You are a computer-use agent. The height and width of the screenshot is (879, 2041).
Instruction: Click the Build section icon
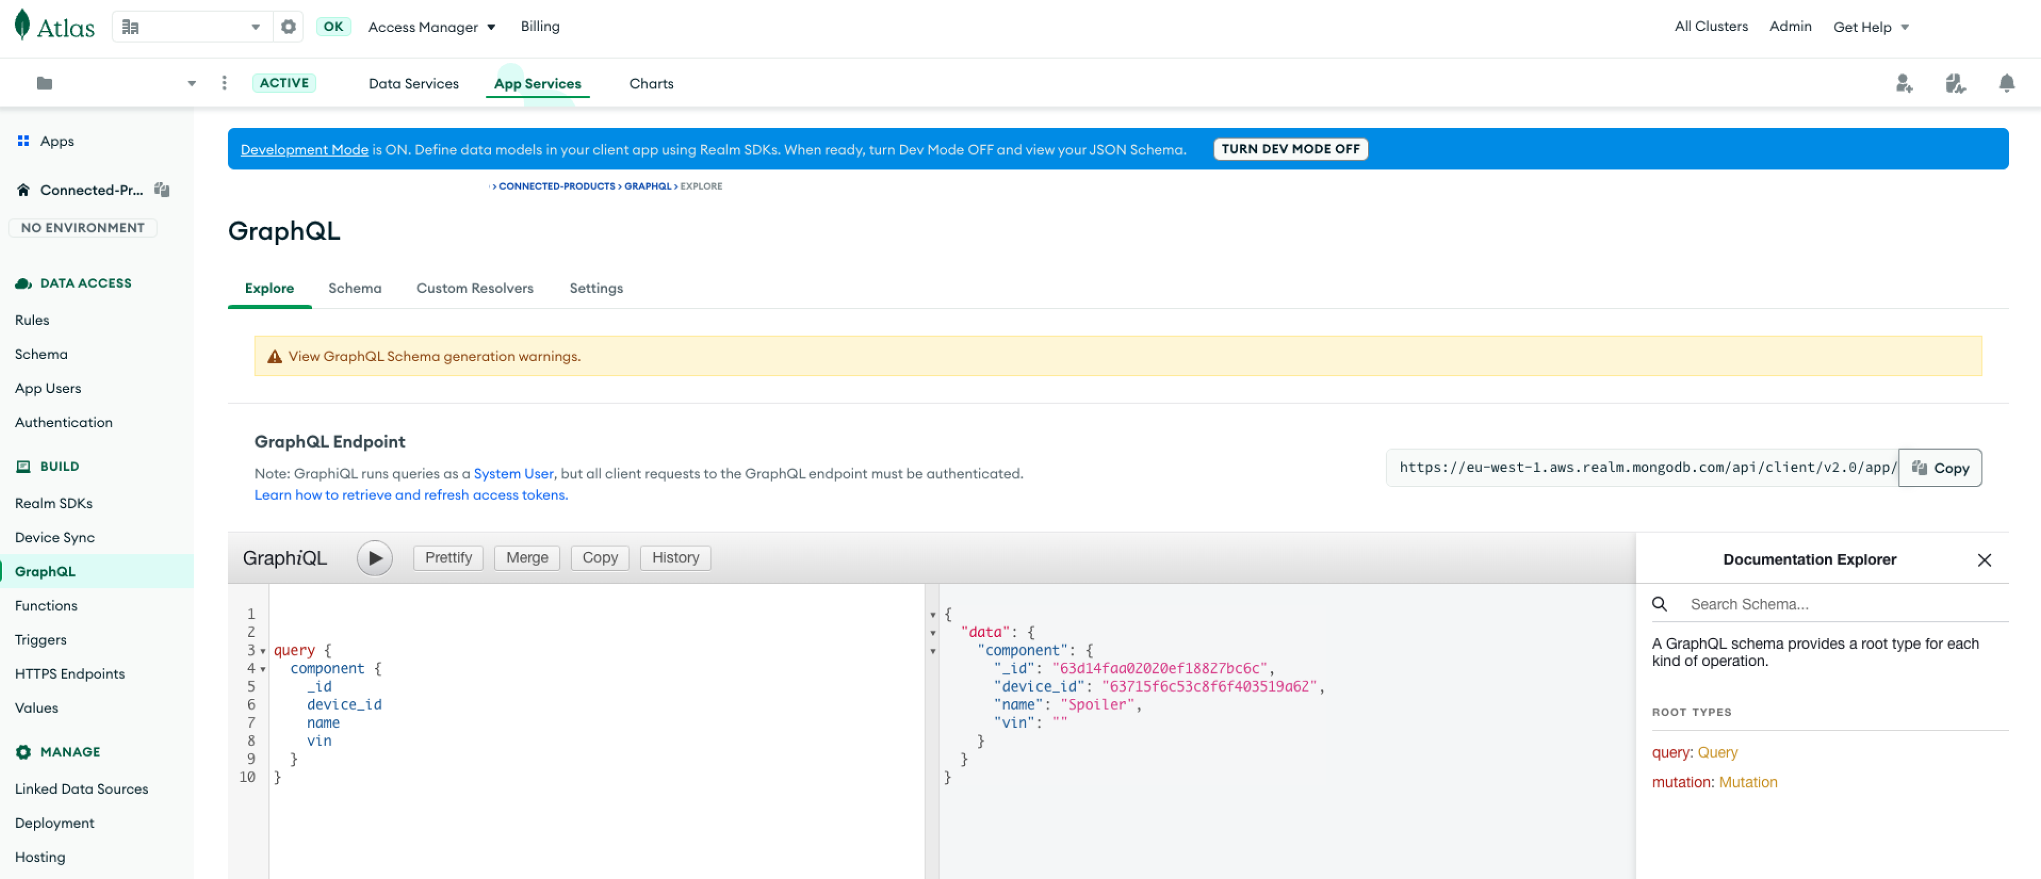pyautogui.click(x=23, y=466)
